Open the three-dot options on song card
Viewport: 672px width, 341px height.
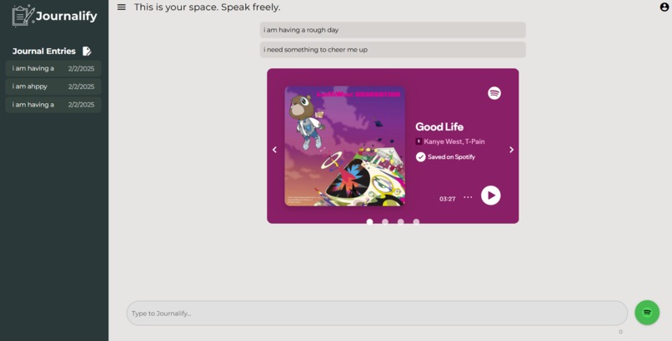point(468,197)
